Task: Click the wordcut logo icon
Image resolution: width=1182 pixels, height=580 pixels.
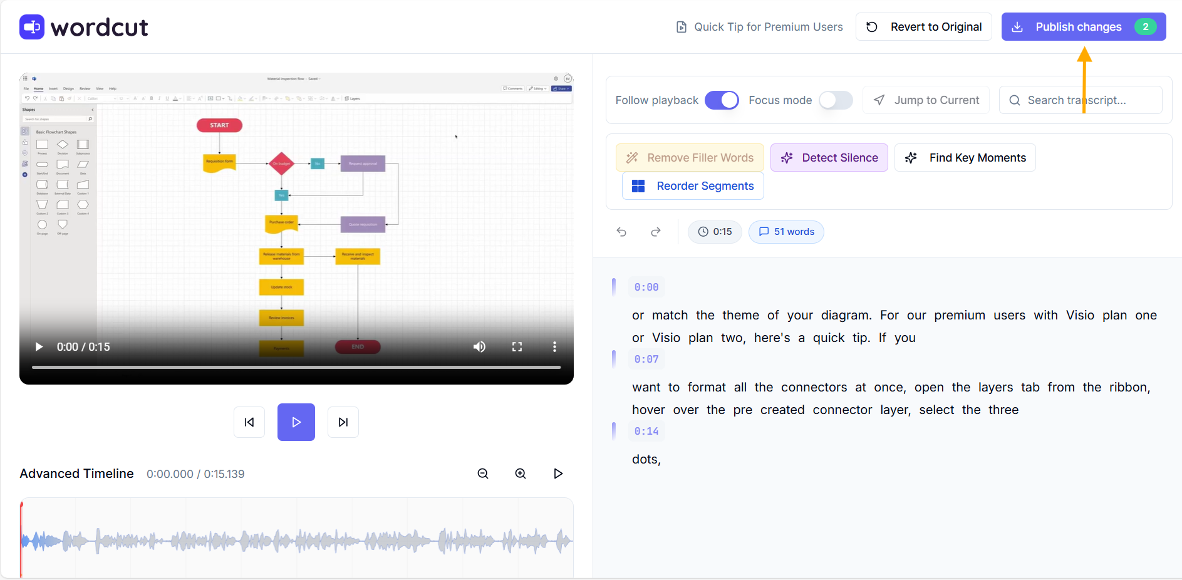Action: [x=32, y=27]
